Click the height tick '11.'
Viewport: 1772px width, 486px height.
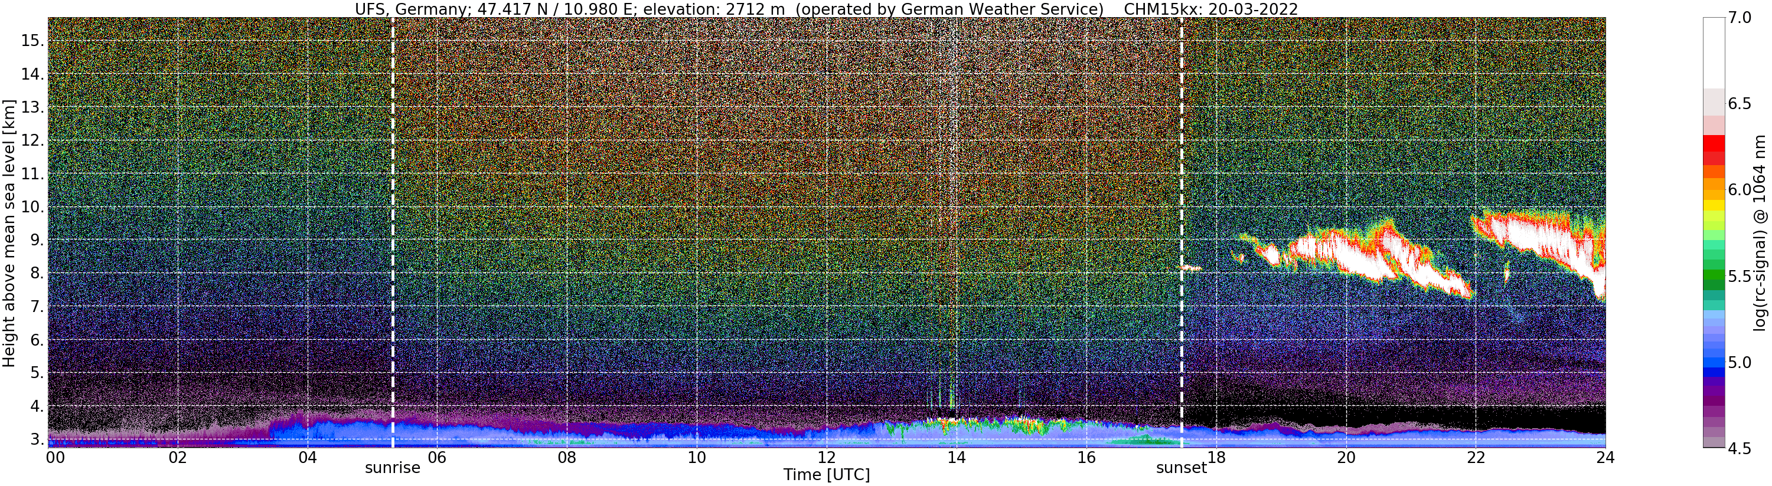click(x=32, y=174)
